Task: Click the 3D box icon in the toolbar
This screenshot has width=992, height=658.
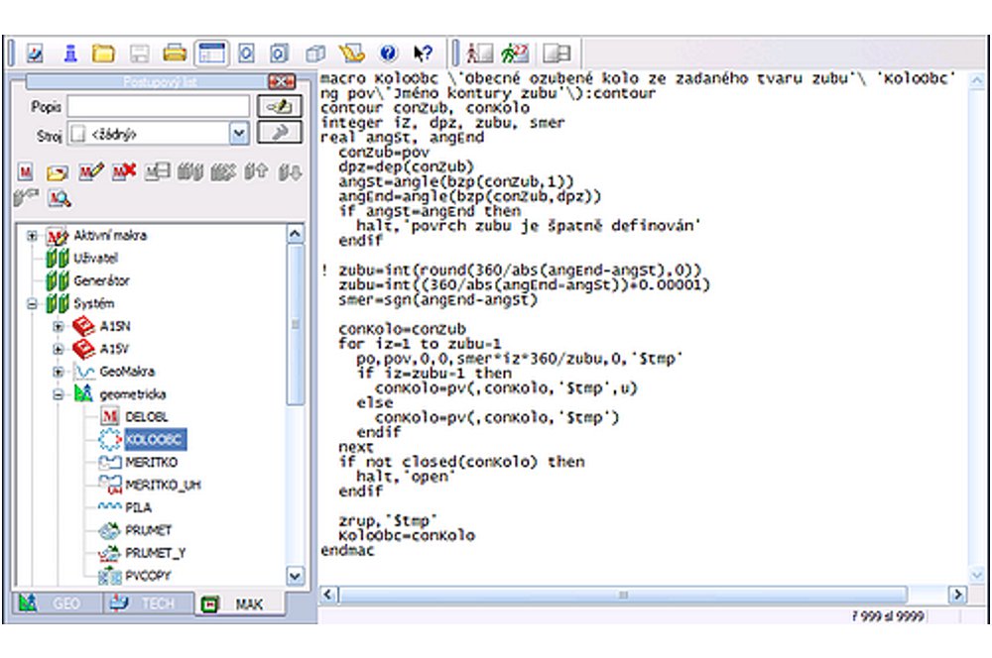Action: pos(315,54)
